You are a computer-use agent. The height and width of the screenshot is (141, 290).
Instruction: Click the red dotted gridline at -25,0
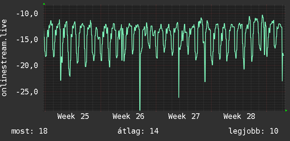[x=164, y=92]
